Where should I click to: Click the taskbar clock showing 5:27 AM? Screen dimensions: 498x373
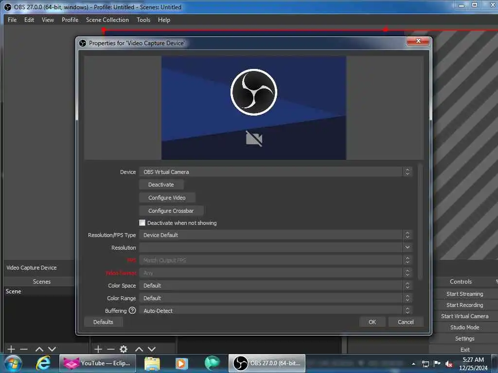(x=473, y=364)
